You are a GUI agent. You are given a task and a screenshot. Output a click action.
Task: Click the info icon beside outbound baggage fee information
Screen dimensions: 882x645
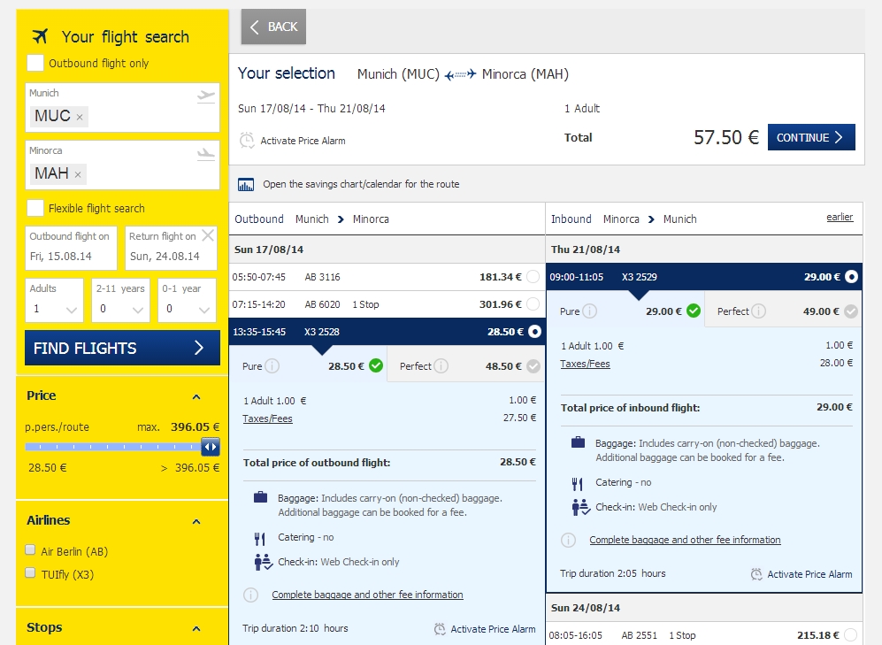coord(250,595)
